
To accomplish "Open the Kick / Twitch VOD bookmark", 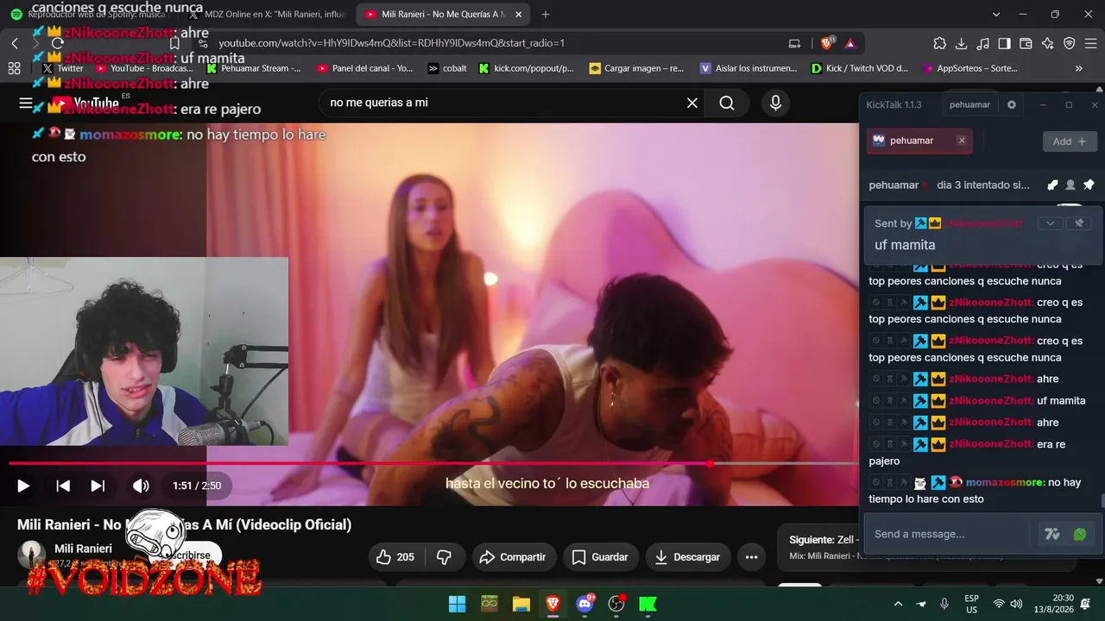I will click(860, 68).
